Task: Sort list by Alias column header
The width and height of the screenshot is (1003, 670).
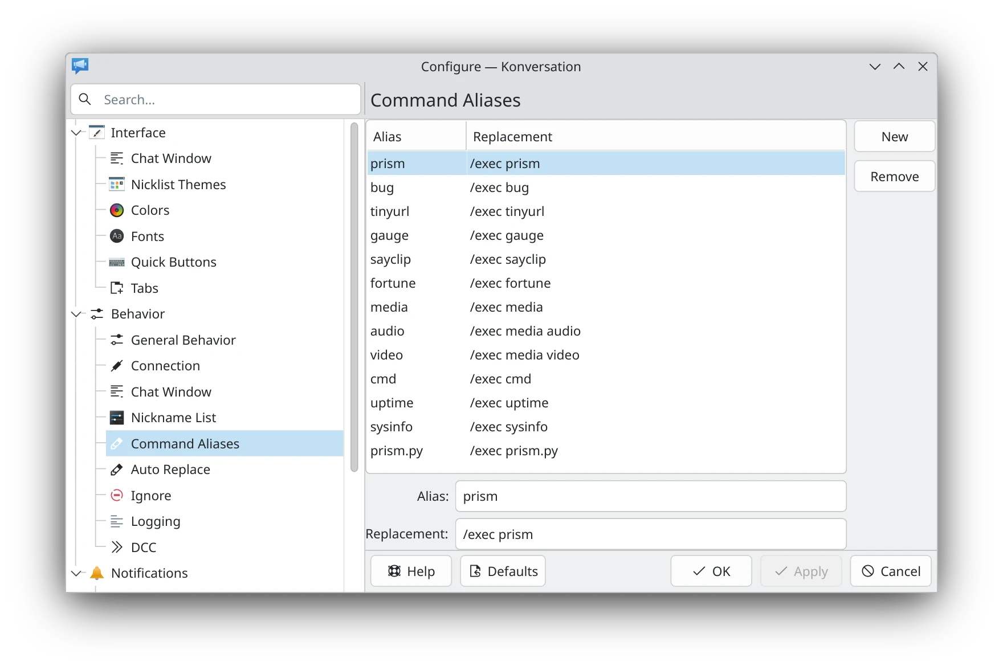Action: pyautogui.click(x=416, y=137)
